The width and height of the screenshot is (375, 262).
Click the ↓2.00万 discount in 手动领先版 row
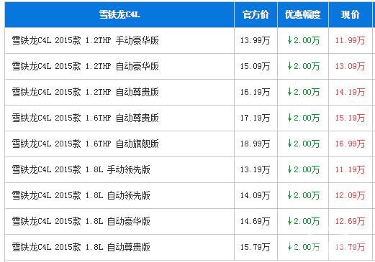point(304,169)
